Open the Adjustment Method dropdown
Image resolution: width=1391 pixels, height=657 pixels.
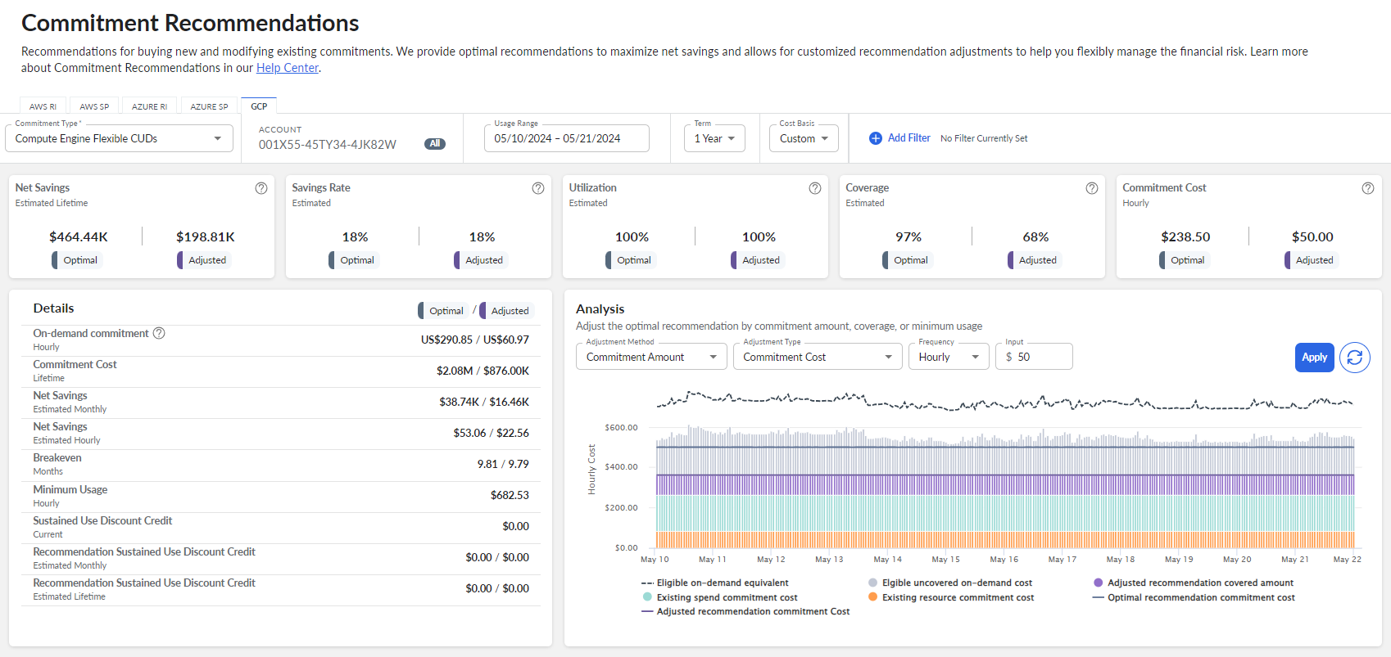point(651,358)
